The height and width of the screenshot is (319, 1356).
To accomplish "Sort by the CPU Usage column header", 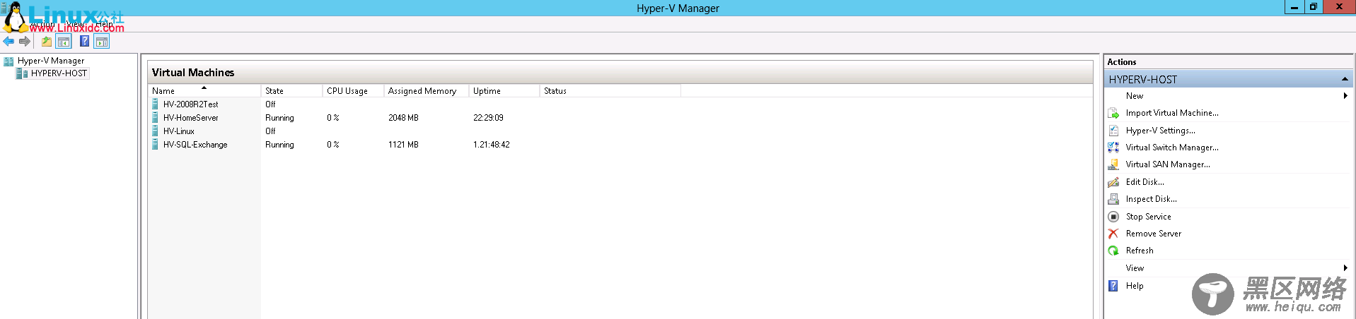I will pyautogui.click(x=353, y=91).
